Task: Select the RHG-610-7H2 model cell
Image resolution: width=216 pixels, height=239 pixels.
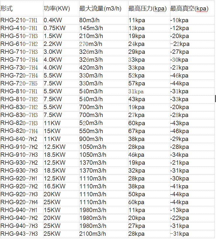Action: 19,44
